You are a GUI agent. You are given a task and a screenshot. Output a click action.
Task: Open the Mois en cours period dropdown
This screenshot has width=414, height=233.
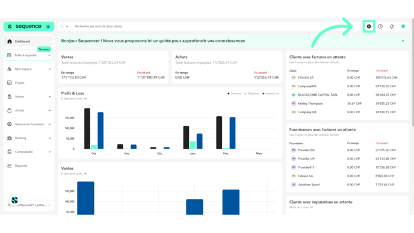(x=301, y=207)
